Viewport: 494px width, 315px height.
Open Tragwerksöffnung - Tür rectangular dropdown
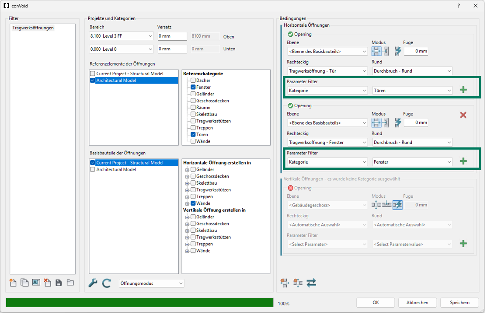click(327, 71)
